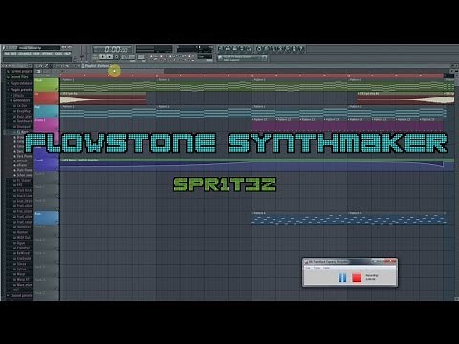The width and height of the screenshot is (459, 344).
Task: Expand the Wasp XT presets folder
Action: pyautogui.click(x=22, y=279)
